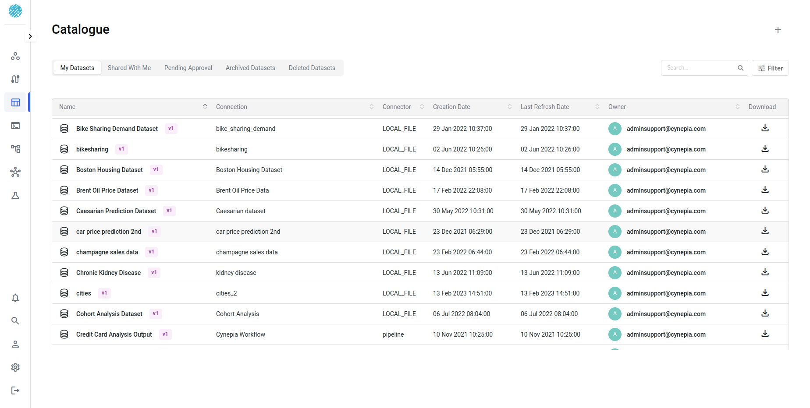This screenshot has width=810, height=408.
Task: Click the v1 badge of cities dataset
Action: (x=104, y=293)
